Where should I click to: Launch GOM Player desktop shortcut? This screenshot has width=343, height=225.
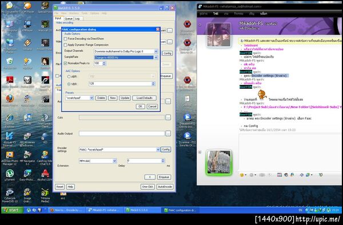point(27,7)
